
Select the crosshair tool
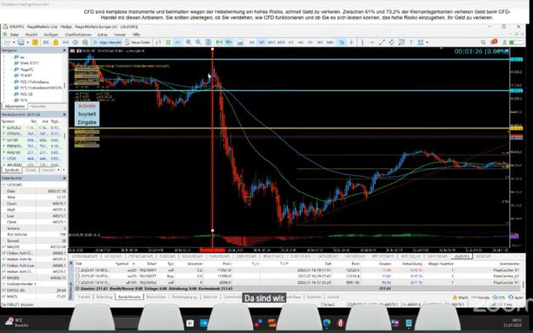(x=351, y=42)
